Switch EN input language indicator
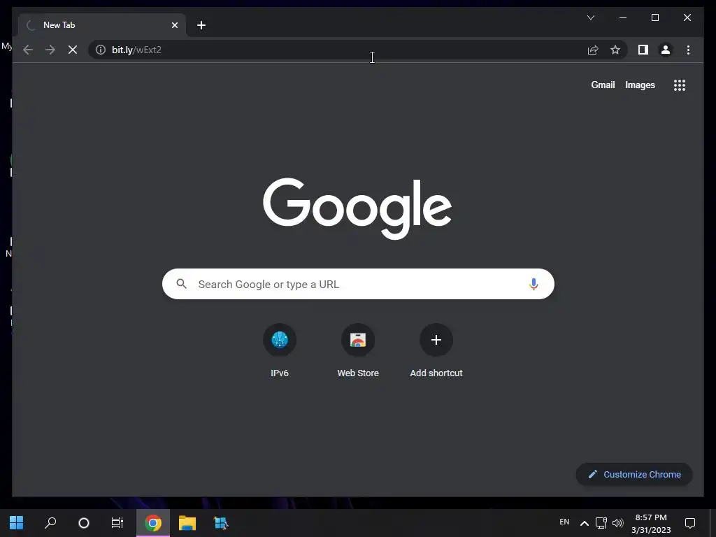 pyautogui.click(x=564, y=522)
